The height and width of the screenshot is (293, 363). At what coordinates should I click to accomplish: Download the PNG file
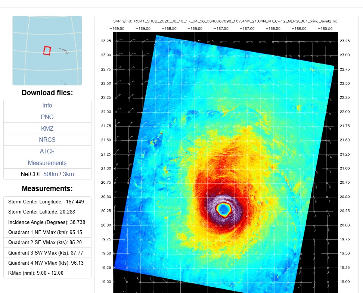tap(47, 117)
